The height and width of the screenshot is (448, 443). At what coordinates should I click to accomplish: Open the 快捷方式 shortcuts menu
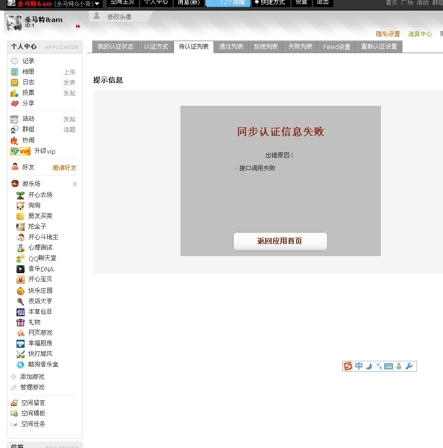point(270,3)
